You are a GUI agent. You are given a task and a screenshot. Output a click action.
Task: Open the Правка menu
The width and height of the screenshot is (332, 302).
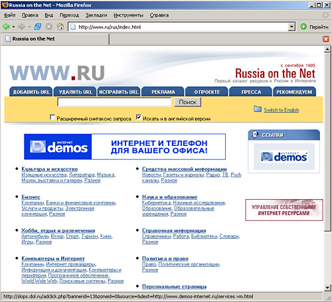30,15
